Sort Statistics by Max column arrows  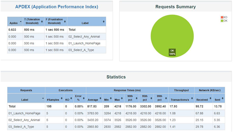pyautogui.click(x=122, y=98)
